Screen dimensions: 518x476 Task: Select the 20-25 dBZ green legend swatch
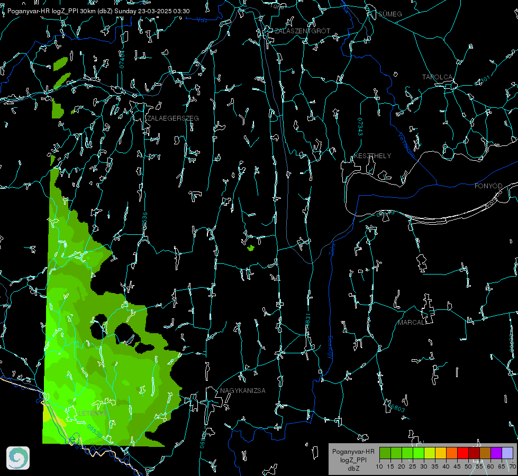tap(407, 453)
